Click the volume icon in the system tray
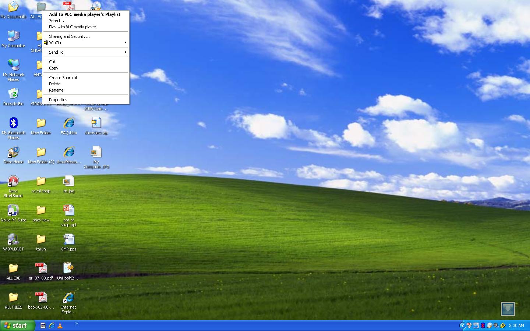 pos(495,325)
